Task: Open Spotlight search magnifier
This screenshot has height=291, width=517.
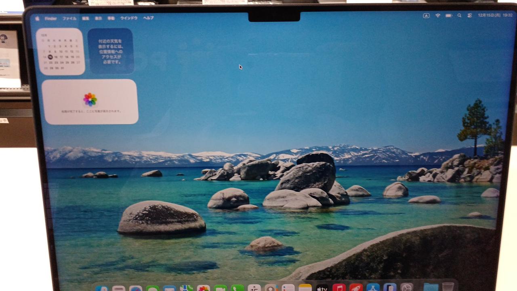Action: pos(459,15)
